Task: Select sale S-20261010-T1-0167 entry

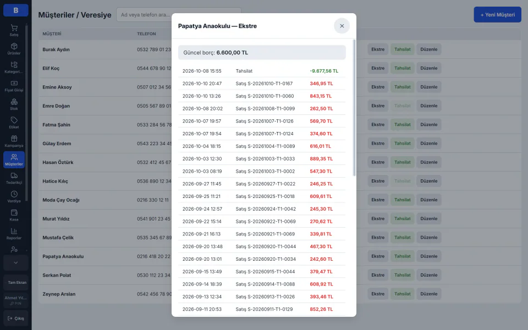Action: (262, 84)
